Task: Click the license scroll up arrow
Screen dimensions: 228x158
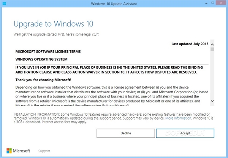Action: 212,45
